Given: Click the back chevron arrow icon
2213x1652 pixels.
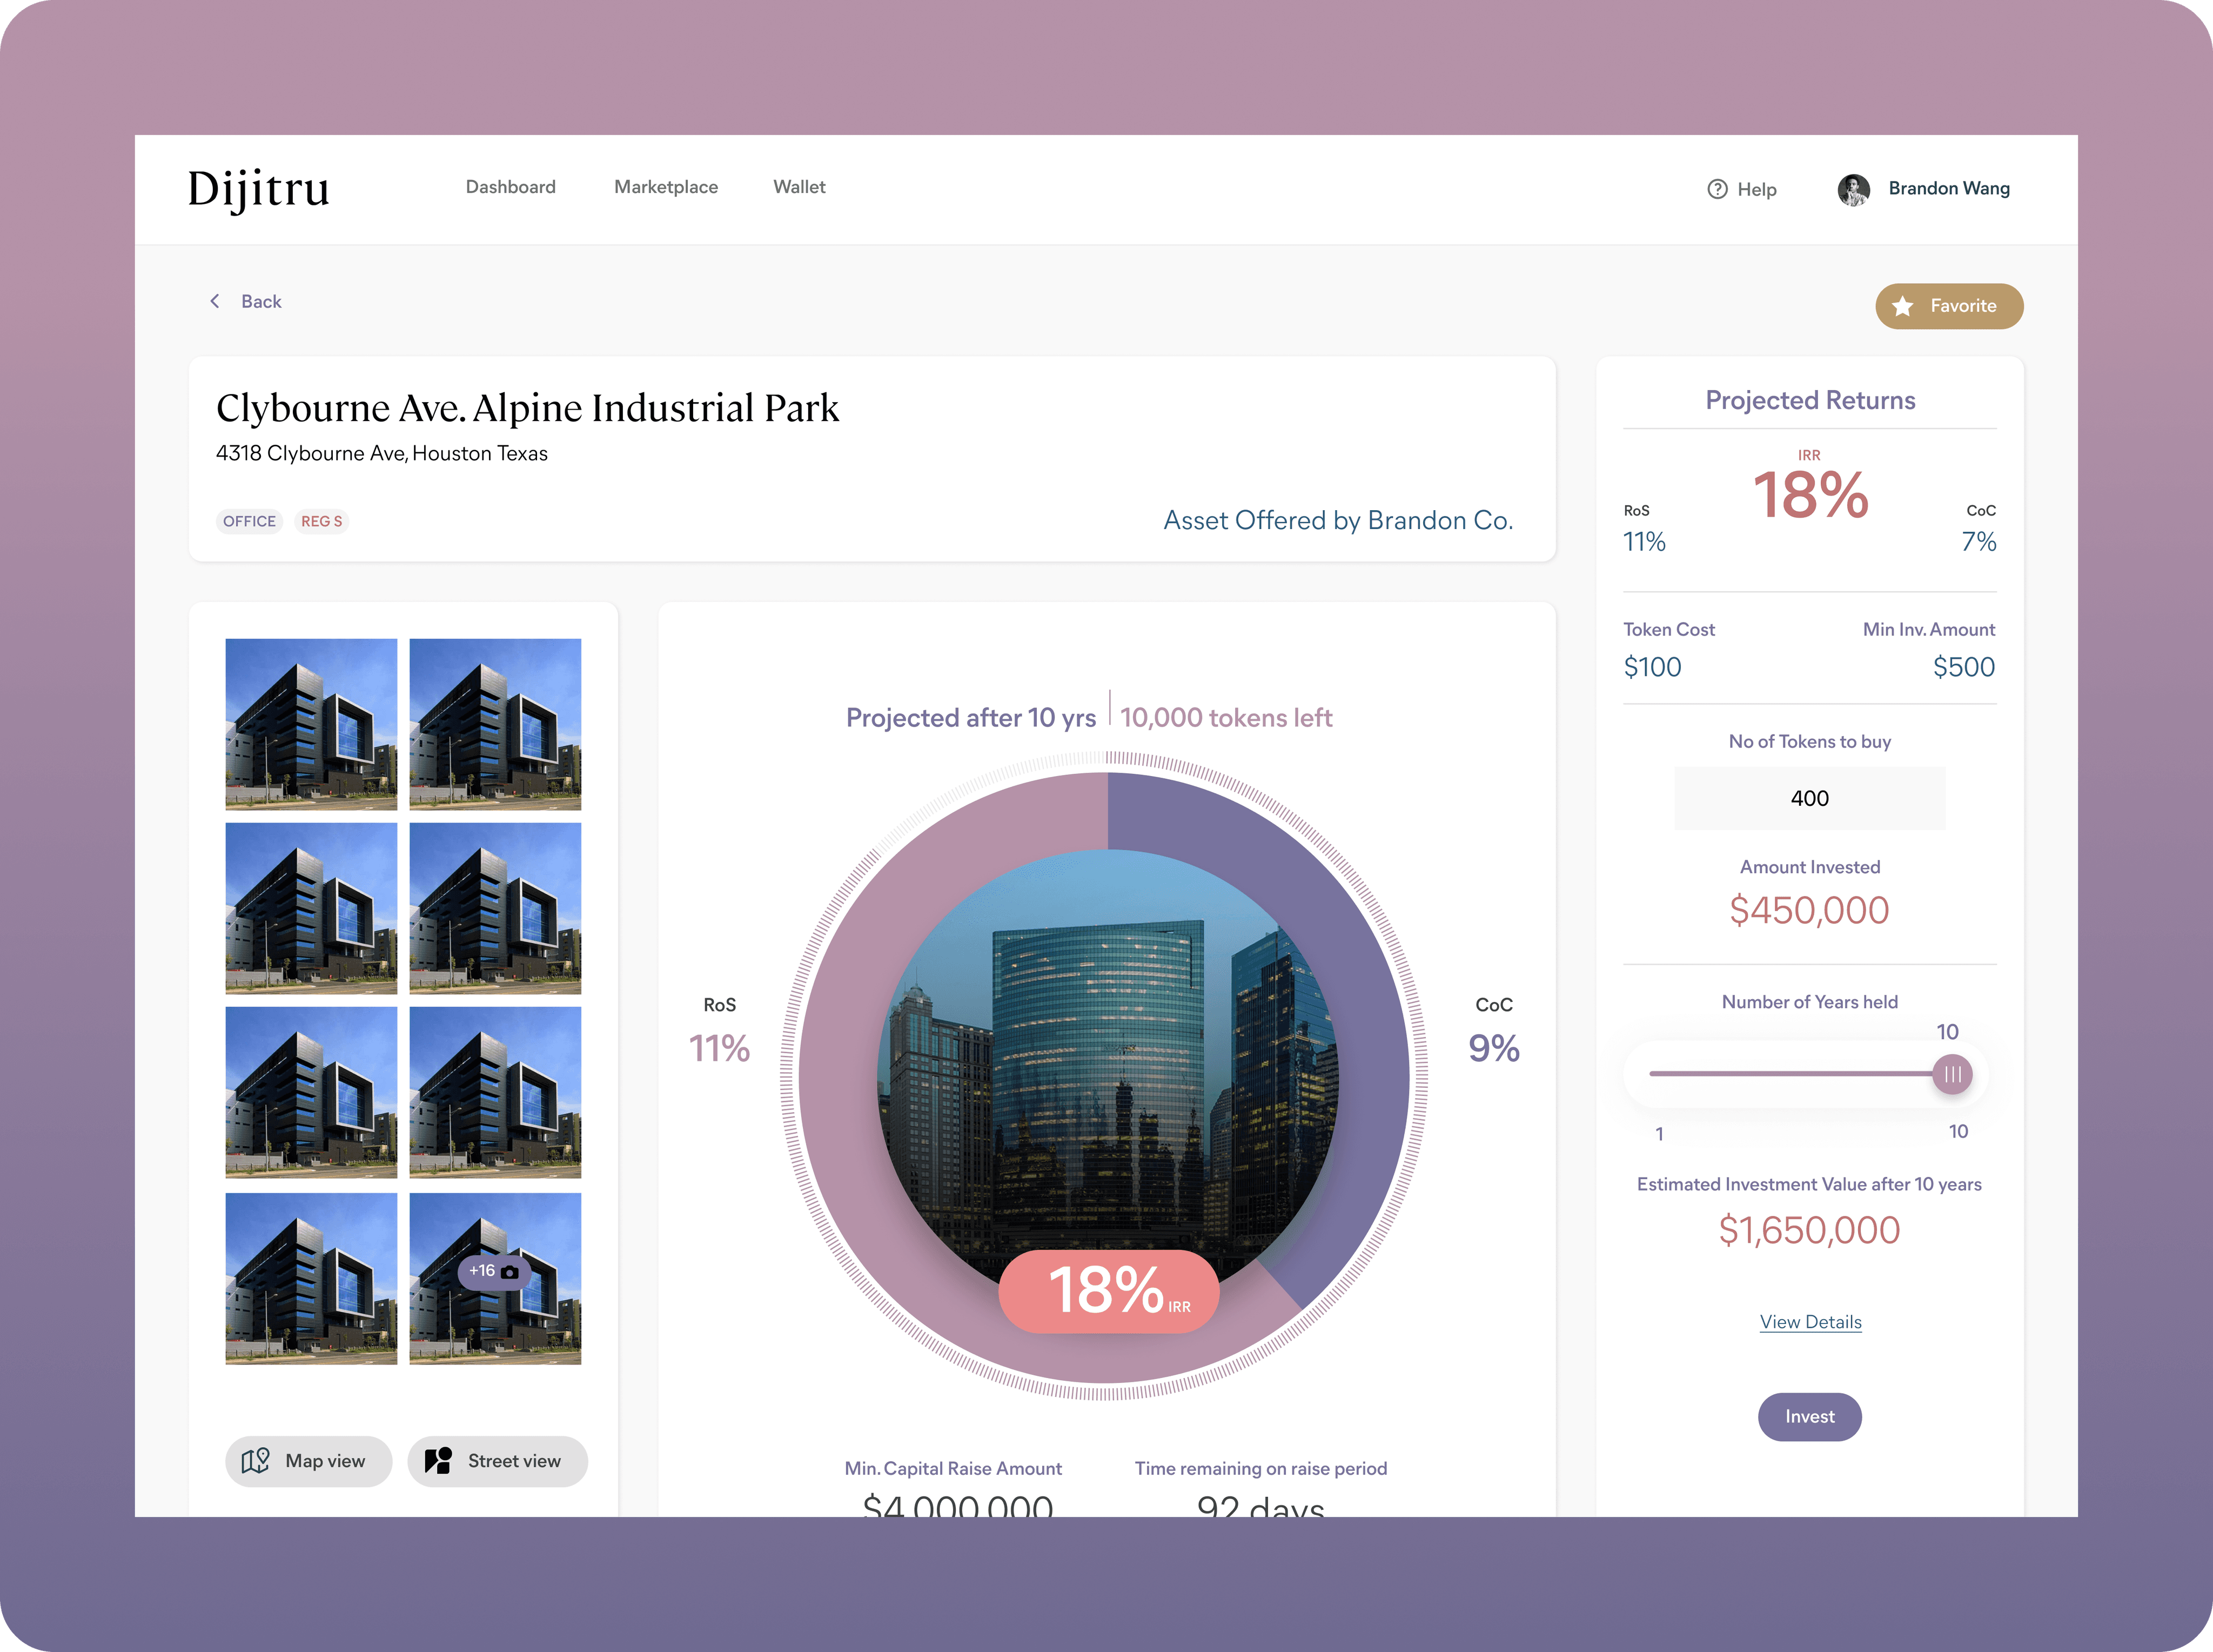Looking at the screenshot, I should click(215, 301).
